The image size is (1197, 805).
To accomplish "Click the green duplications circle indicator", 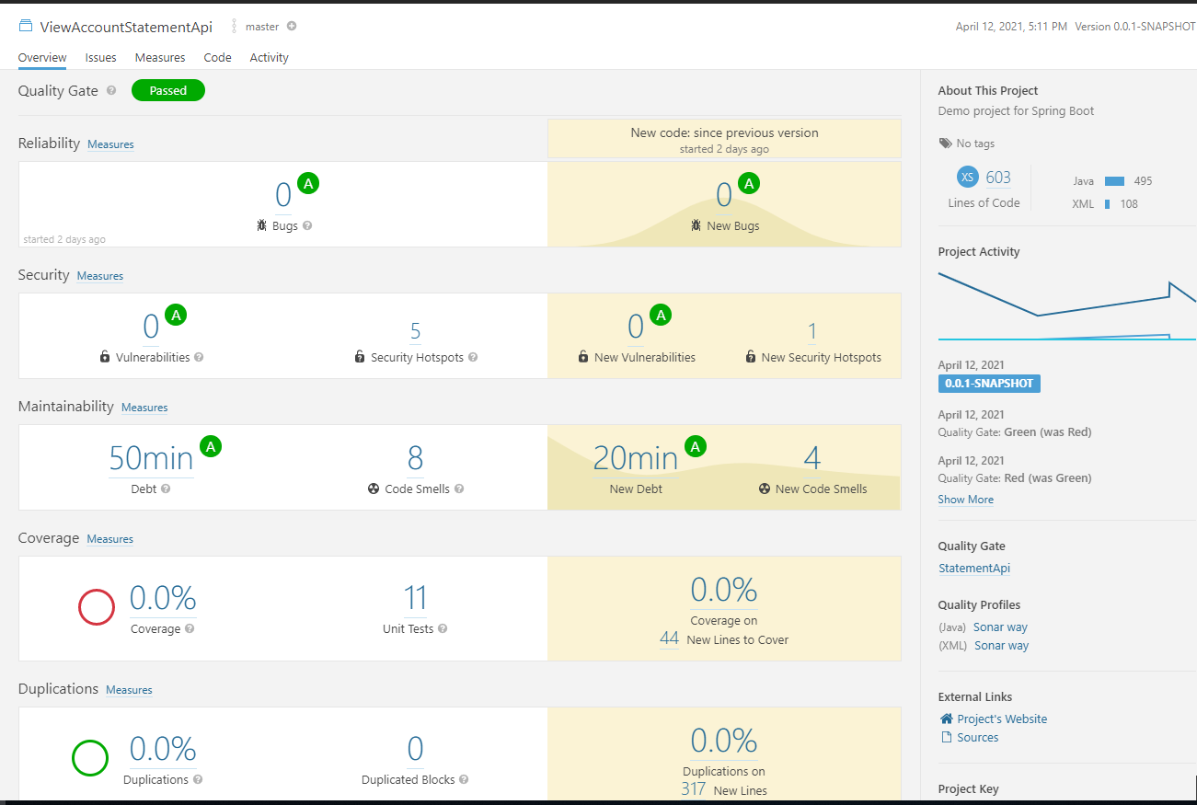I will 90,758.
